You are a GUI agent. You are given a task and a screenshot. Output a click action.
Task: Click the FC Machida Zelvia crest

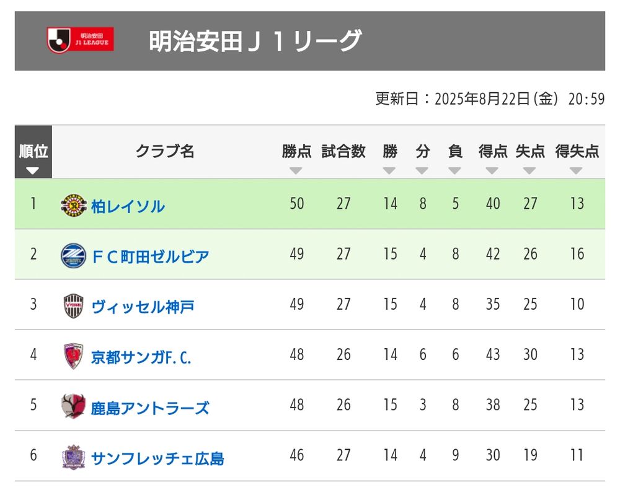click(73, 255)
